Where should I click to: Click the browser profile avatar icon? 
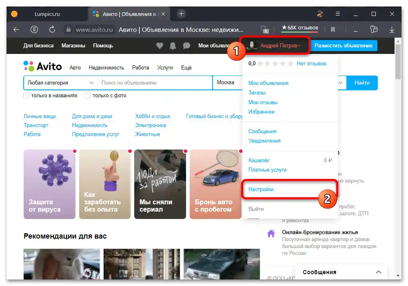[x=320, y=14]
